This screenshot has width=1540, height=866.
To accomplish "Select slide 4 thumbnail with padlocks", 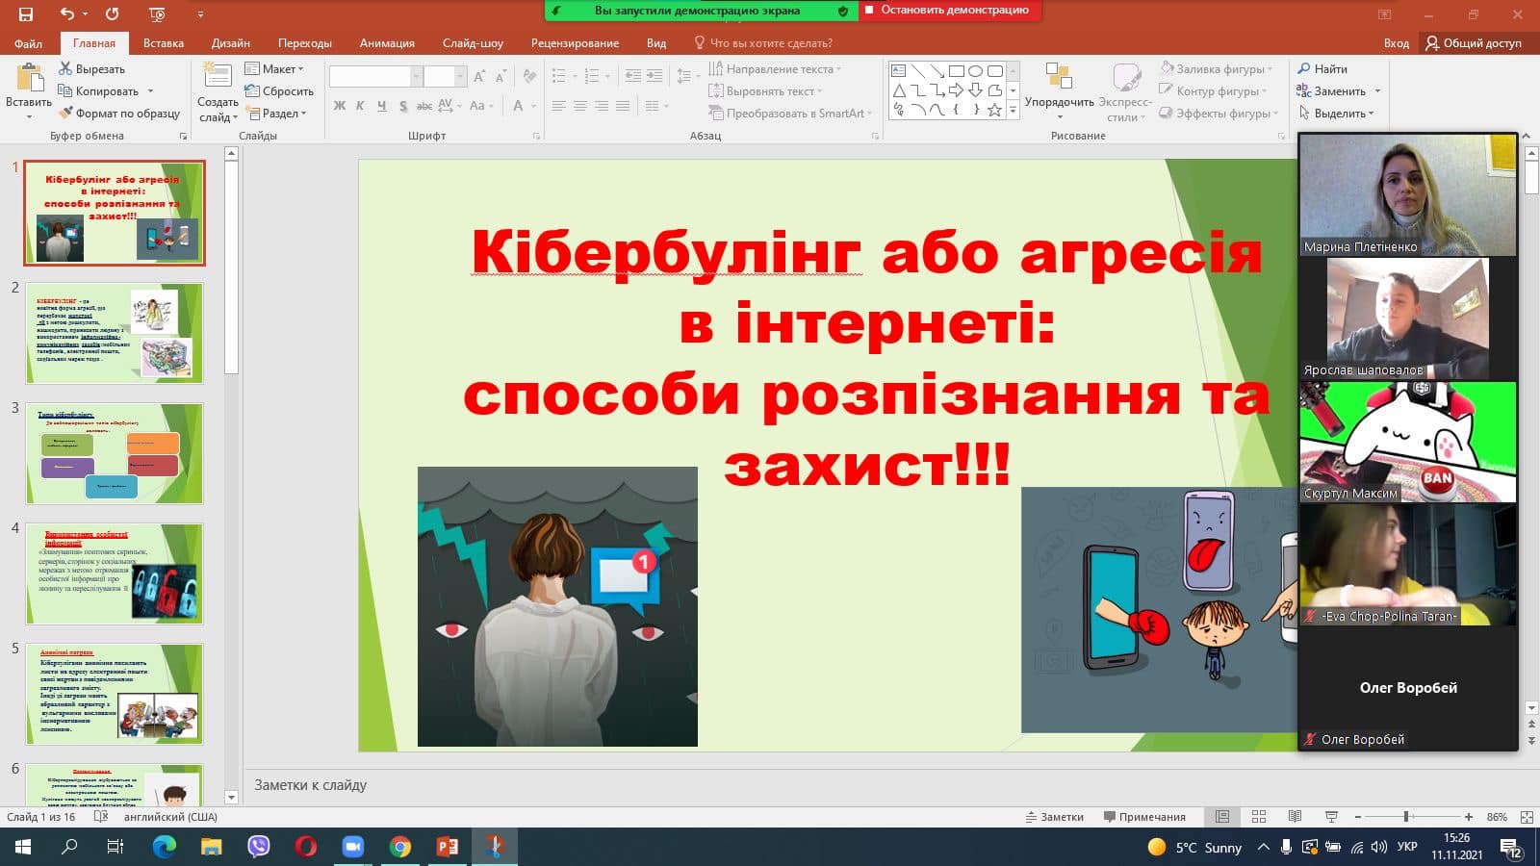I will (x=115, y=573).
